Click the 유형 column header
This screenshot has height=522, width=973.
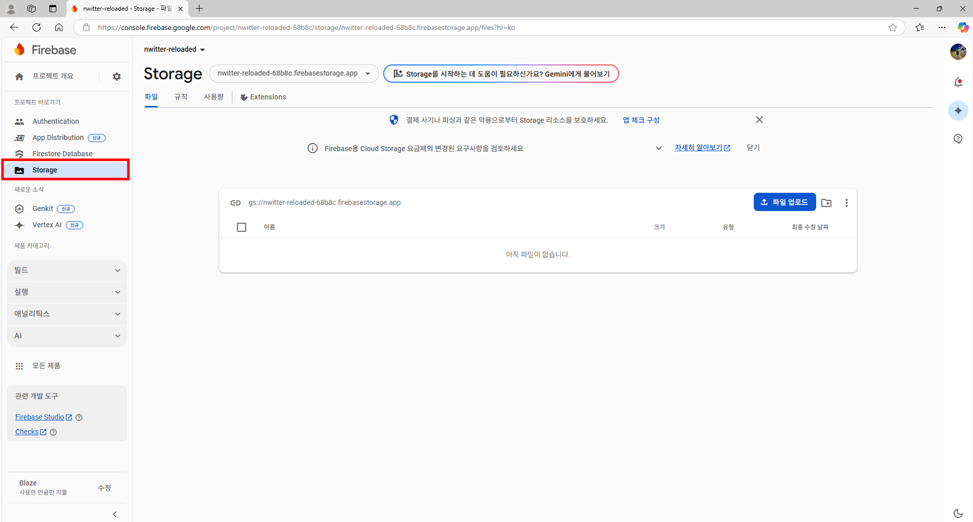point(728,227)
